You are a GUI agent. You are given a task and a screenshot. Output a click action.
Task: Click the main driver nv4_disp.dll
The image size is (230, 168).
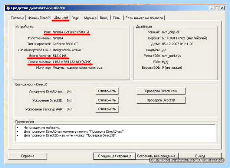[171, 32]
